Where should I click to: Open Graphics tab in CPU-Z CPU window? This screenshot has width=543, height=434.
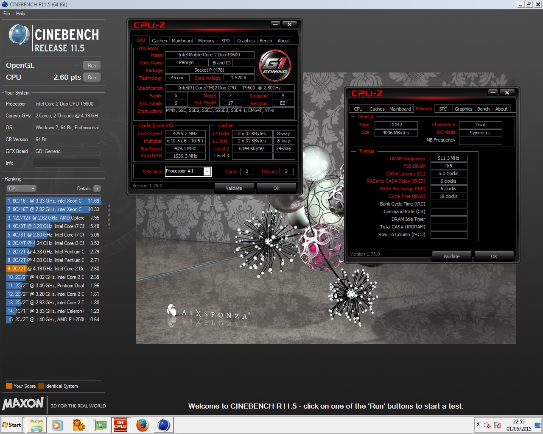[246, 41]
